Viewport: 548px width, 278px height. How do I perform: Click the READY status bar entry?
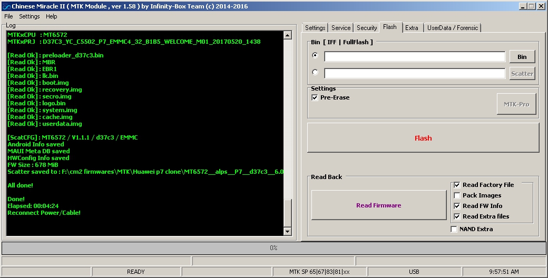[x=136, y=272]
